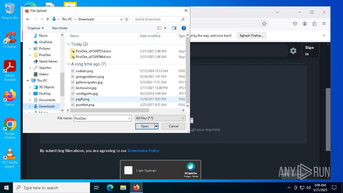
Task: Open Firefox account icon
Action: [x=305, y=24]
